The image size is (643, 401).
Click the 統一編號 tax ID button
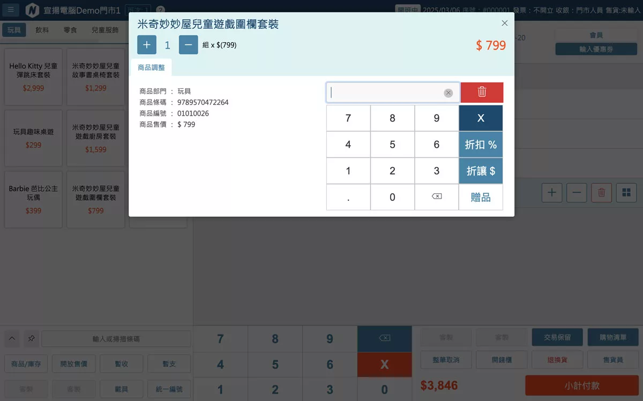pyautogui.click(x=169, y=389)
